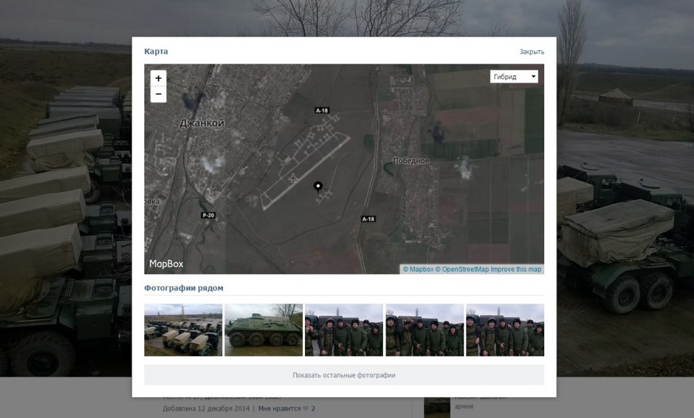Click the heart like icon
694x418 pixels.
tap(306, 409)
